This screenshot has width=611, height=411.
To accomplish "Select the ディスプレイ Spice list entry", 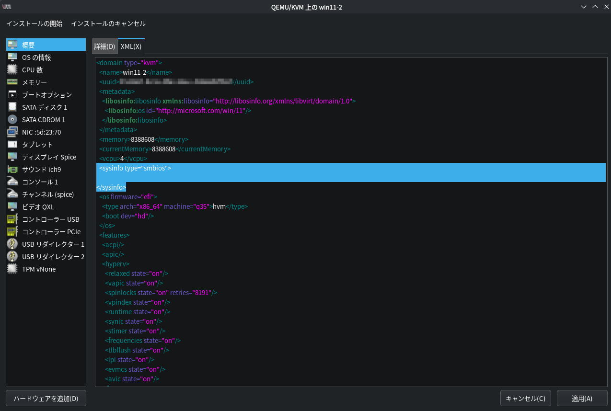I will (46, 157).
